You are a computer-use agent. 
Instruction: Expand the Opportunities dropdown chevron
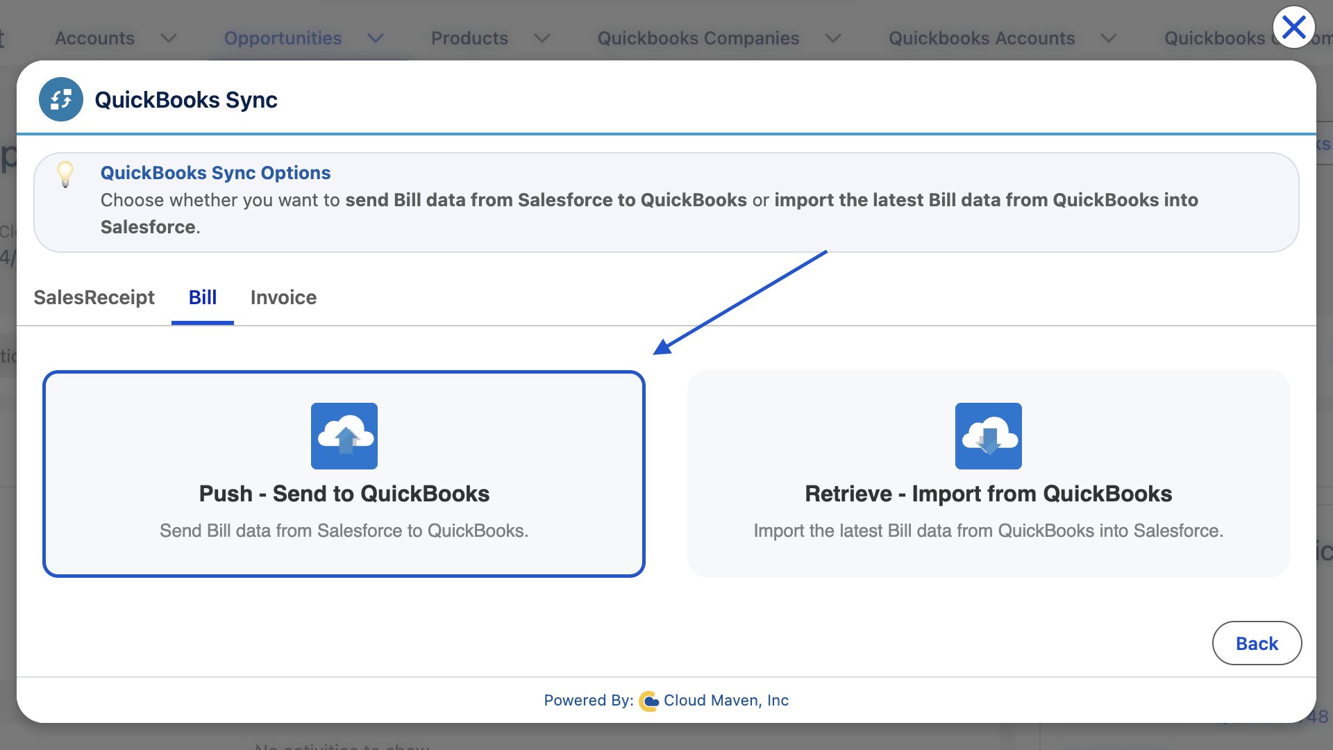pyautogui.click(x=376, y=38)
